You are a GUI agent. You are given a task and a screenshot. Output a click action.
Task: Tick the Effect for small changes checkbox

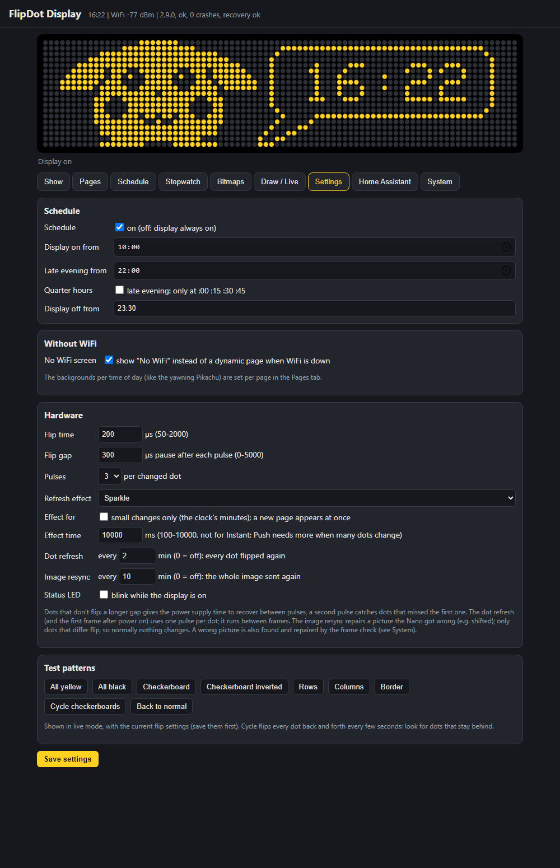pos(104,517)
